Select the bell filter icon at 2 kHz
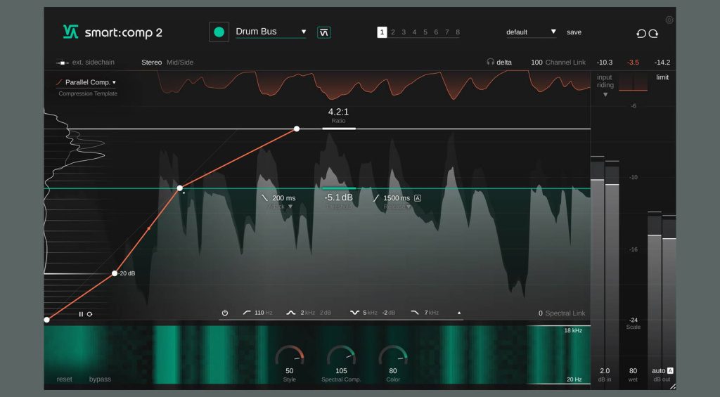The height and width of the screenshot is (397, 720). coord(291,313)
